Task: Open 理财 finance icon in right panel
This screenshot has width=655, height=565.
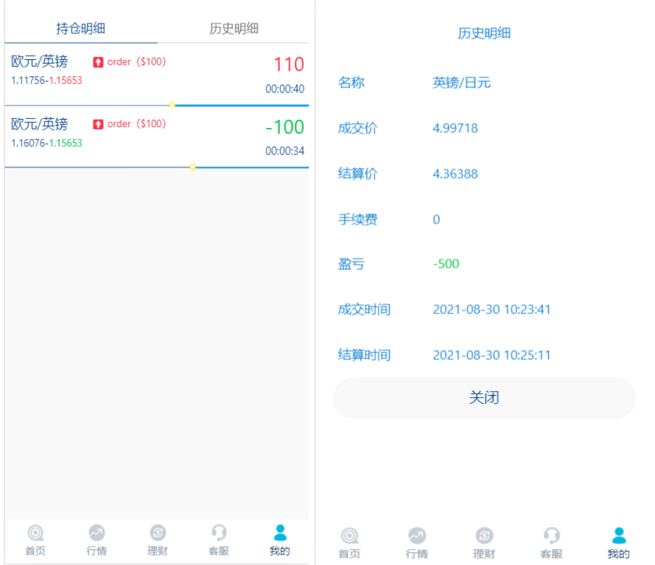Action: coord(484,536)
